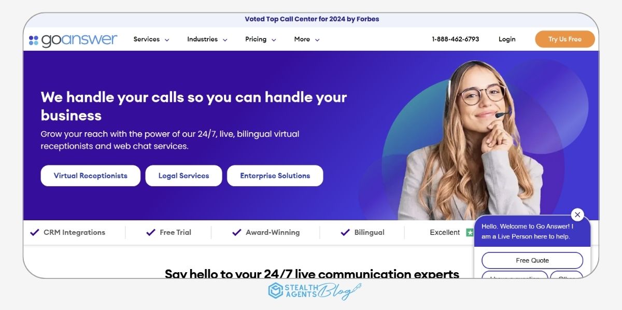Viewport: 622px width, 310px height.
Task: Open the Login page link
Action: tap(507, 39)
